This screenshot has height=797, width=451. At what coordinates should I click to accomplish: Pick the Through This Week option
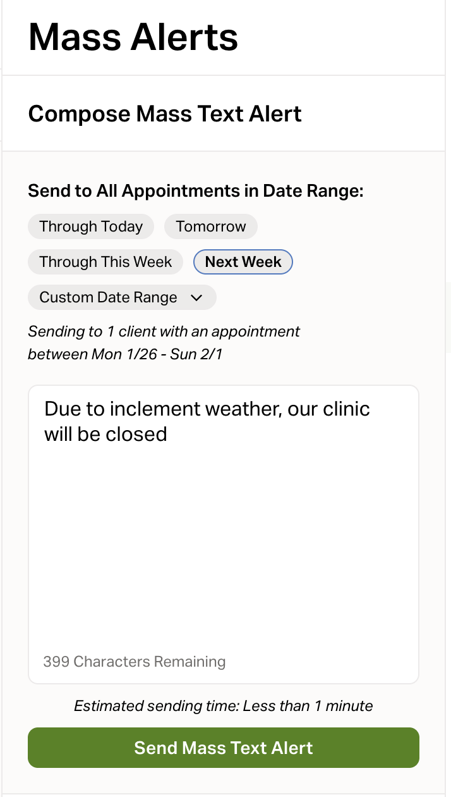point(105,262)
